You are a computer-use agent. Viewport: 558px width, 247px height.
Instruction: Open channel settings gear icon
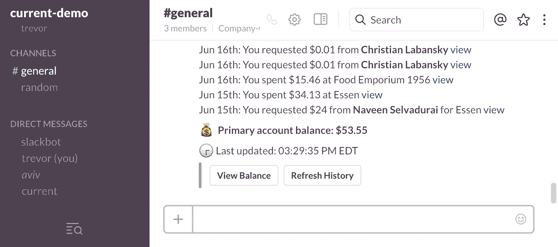[294, 20]
